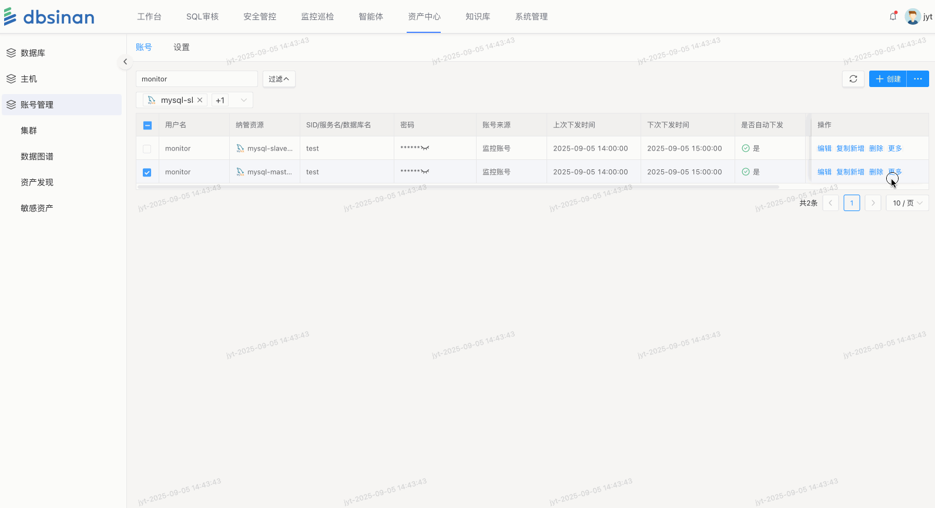Click the refresh table icon button
The image size is (935, 508).
[853, 79]
